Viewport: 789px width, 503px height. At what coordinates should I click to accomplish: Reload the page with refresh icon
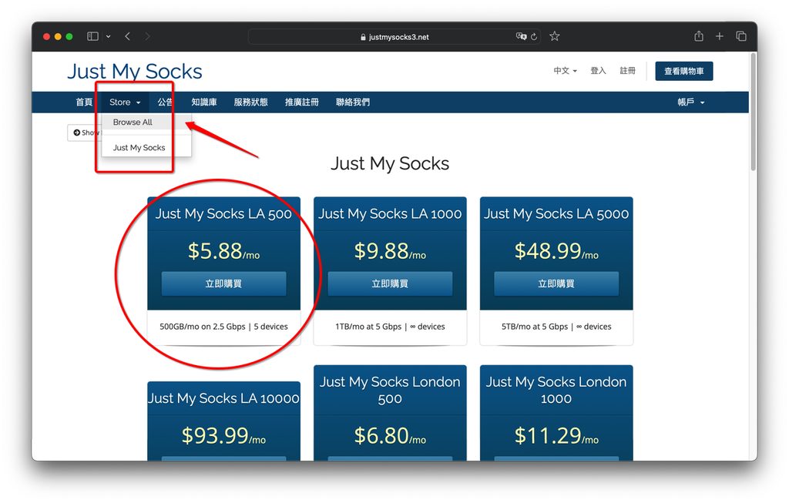534,36
